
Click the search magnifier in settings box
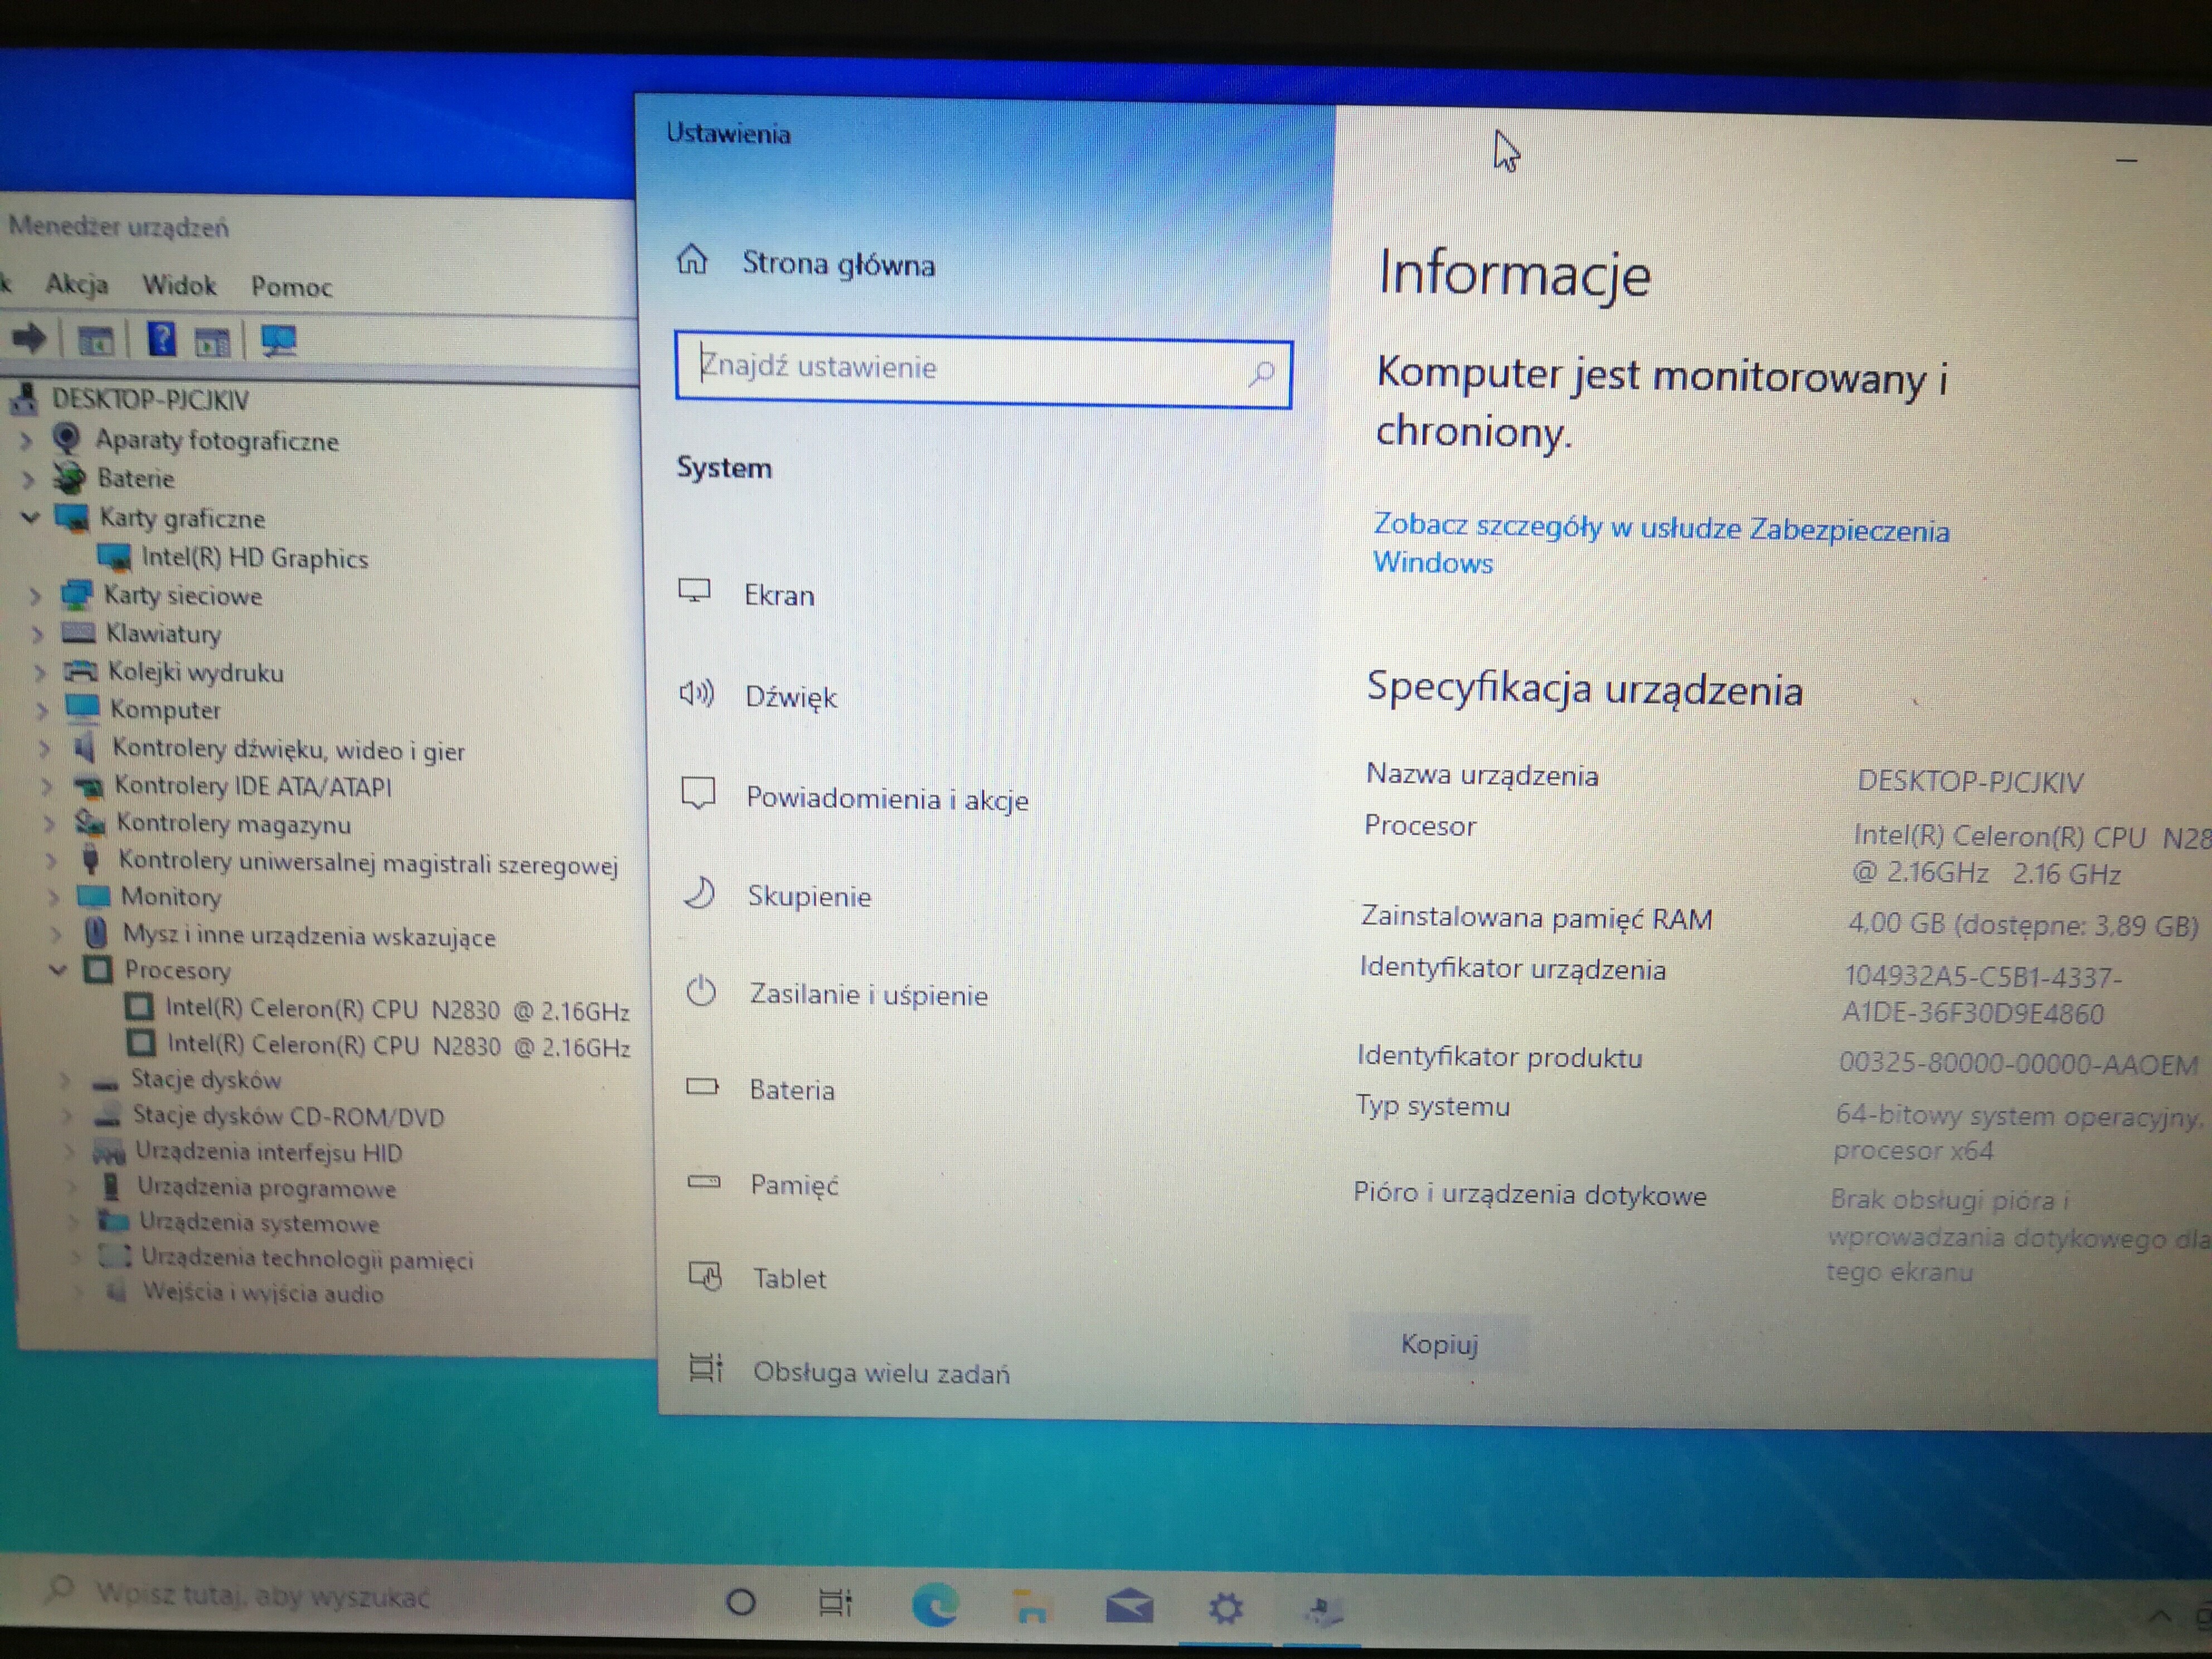1262,374
